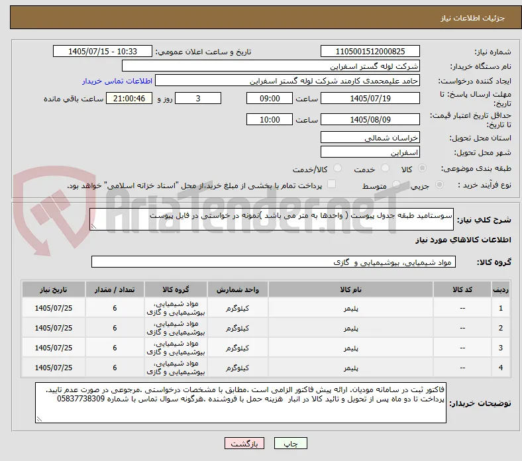522x461 pixels.
Task: Click the goods group cell in row 4
Action: (x=176, y=368)
